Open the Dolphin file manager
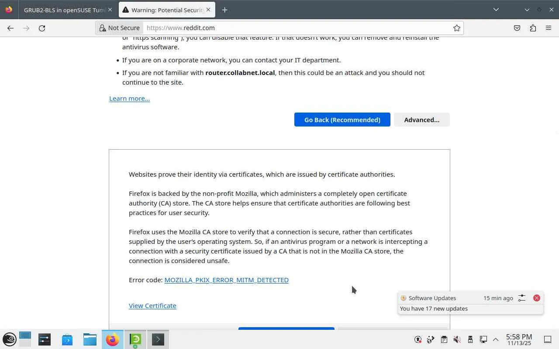This screenshot has width=559, height=349. click(90, 339)
